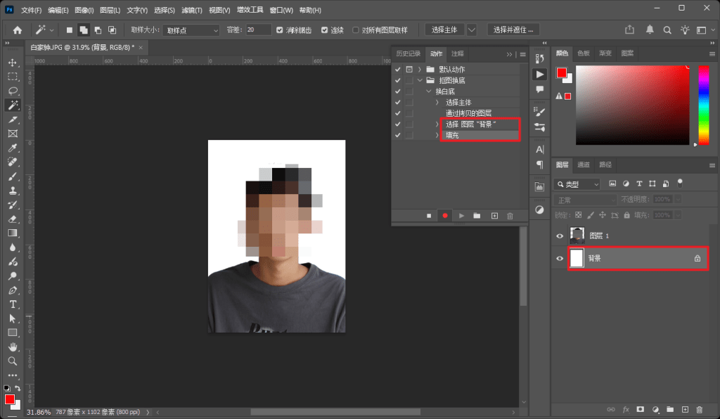Stop playing/recording in the Actions panel
Screen dimensions: 720x419
[428, 216]
